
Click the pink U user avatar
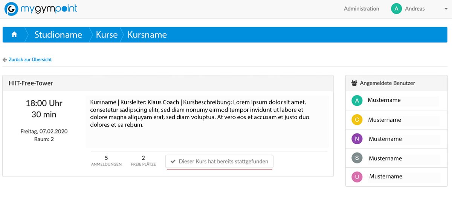point(357,177)
